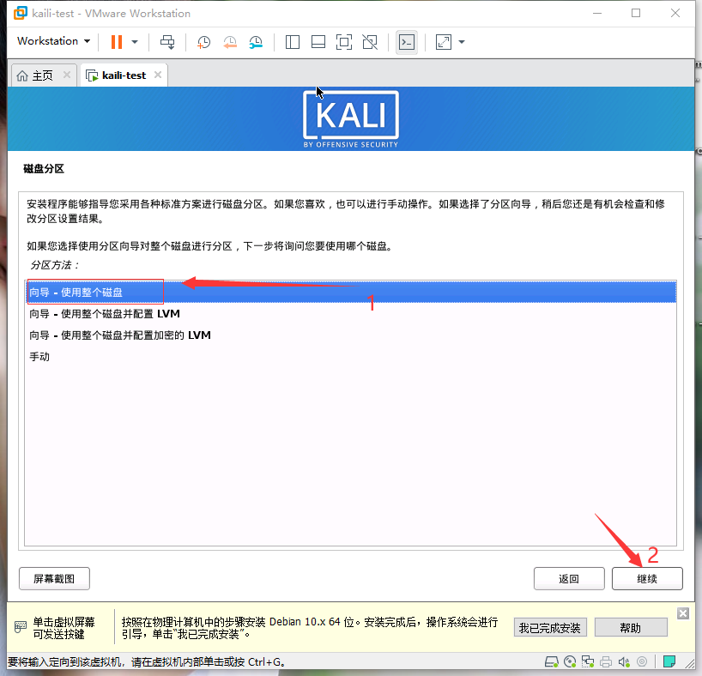Expand the power options dropdown arrow
Image resolution: width=702 pixels, height=676 pixels.
tap(135, 42)
